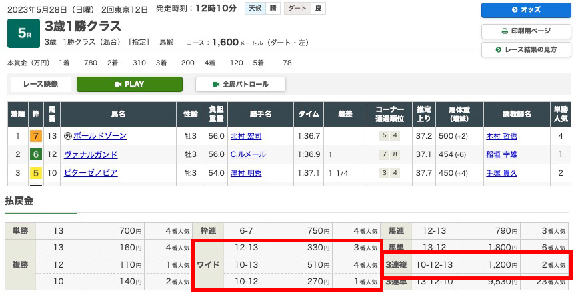
Task: Click the 枠連 payout label
Action: point(208,231)
